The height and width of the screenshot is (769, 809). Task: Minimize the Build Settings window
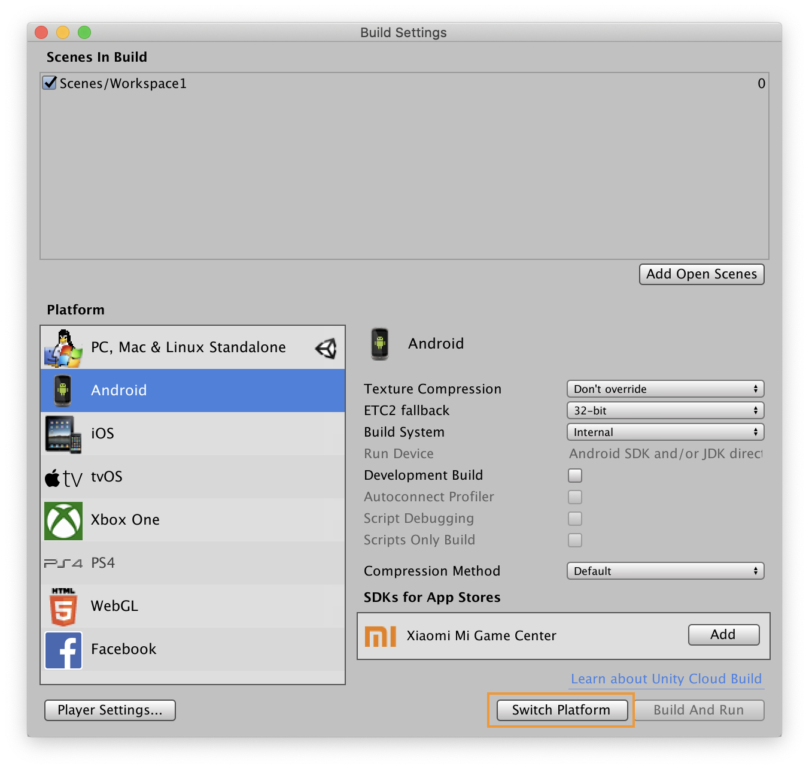(x=63, y=32)
